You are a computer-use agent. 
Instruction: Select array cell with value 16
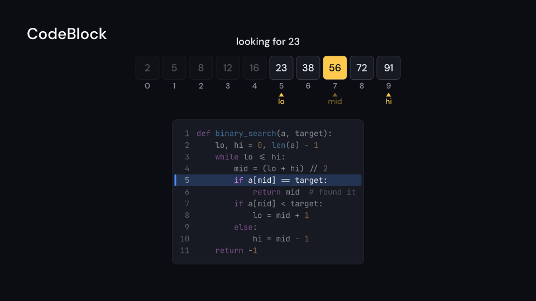(x=255, y=68)
